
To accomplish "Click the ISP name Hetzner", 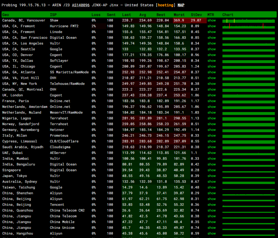I will coord(57,130).
